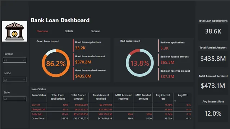
Task: Click the $411,586,256 amount received cell
Action: pyautogui.click(x=105, y=114)
